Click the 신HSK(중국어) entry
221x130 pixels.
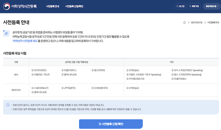(x=100, y=88)
